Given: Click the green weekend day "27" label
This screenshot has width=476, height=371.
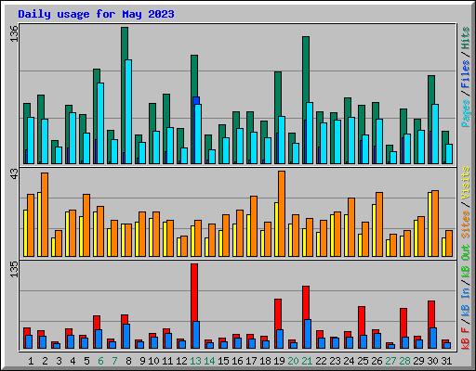Looking at the screenshot, I should [390, 361].
